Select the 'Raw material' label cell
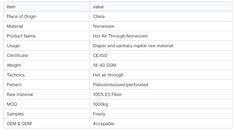 click(x=20, y=94)
